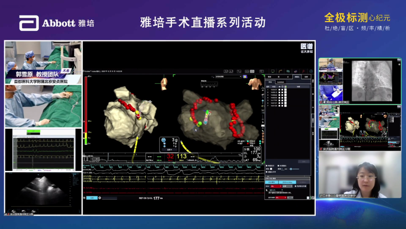
Task: Expand the map selection dropdown above right model
Action: pyautogui.click(x=226, y=76)
